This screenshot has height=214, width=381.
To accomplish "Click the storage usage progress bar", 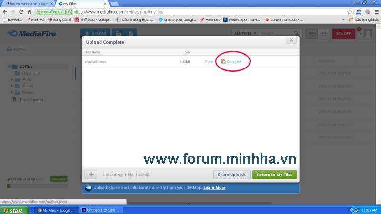I will point(37,186).
